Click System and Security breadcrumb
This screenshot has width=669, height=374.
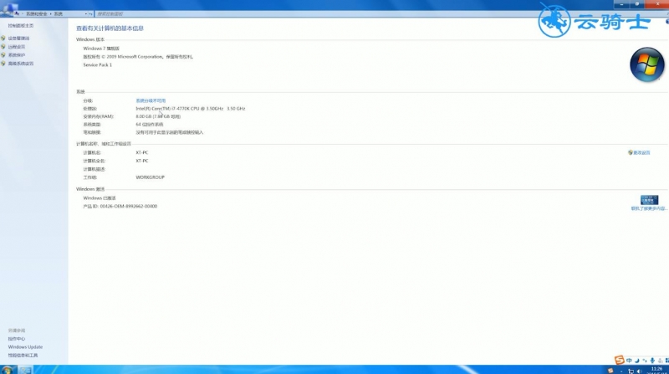pos(37,13)
